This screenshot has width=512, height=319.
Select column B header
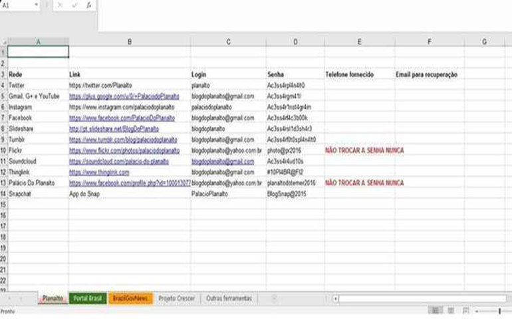[x=130, y=42]
